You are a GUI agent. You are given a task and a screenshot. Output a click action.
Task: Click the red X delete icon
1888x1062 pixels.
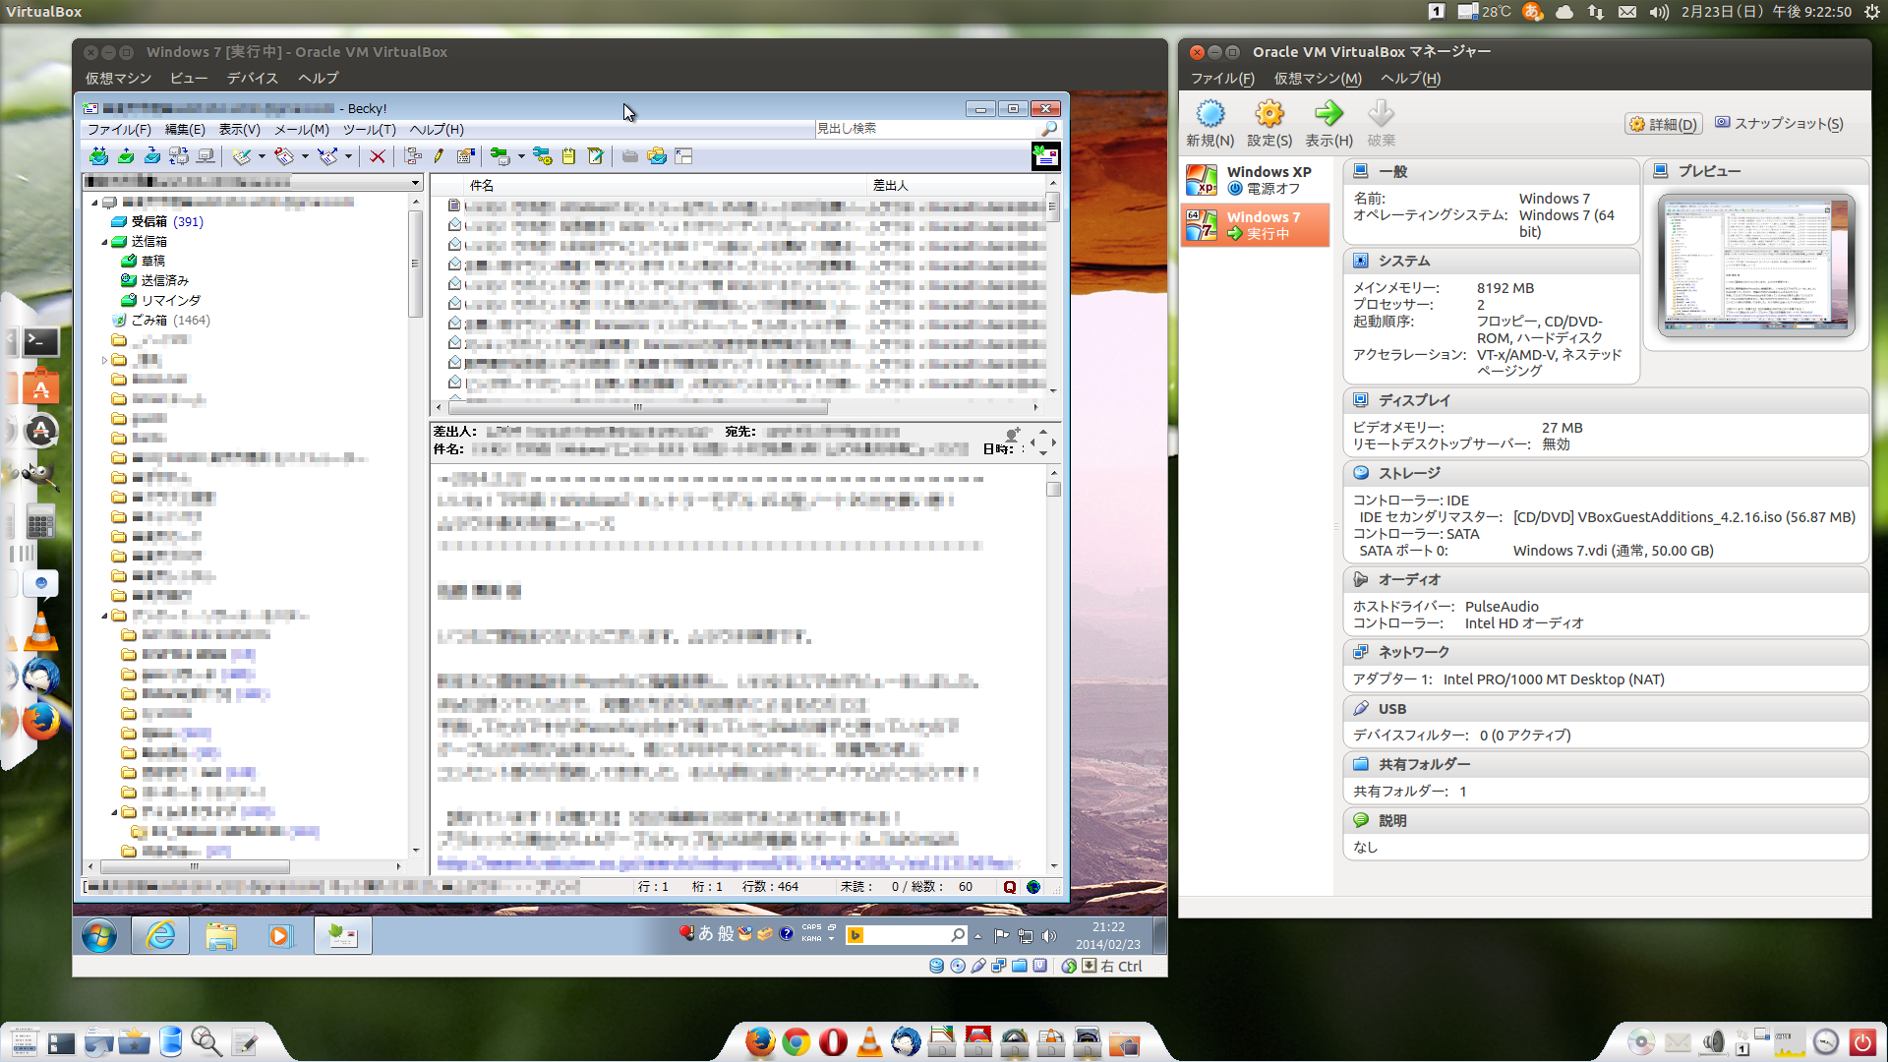[377, 156]
